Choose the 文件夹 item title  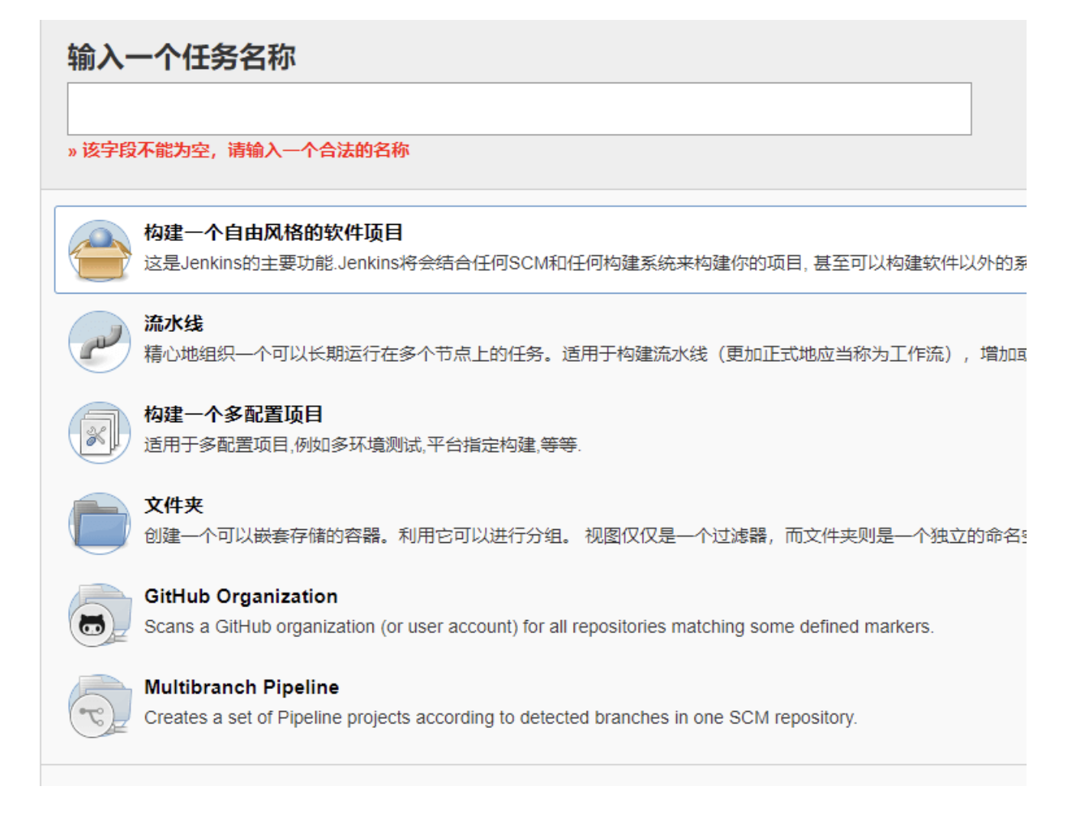click(x=174, y=505)
